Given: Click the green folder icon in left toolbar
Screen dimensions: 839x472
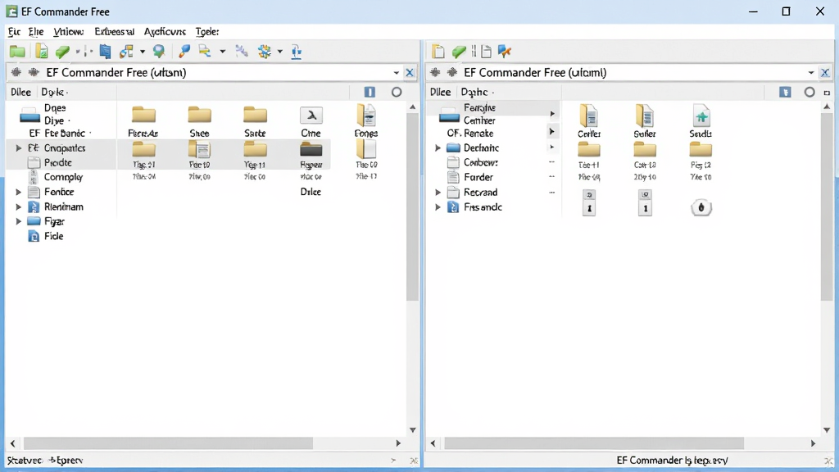Looking at the screenshot, I should 17,52.
